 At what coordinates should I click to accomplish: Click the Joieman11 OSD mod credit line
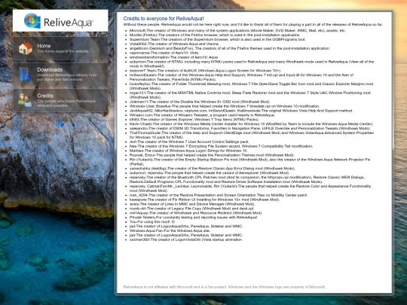tap(200, 102)
